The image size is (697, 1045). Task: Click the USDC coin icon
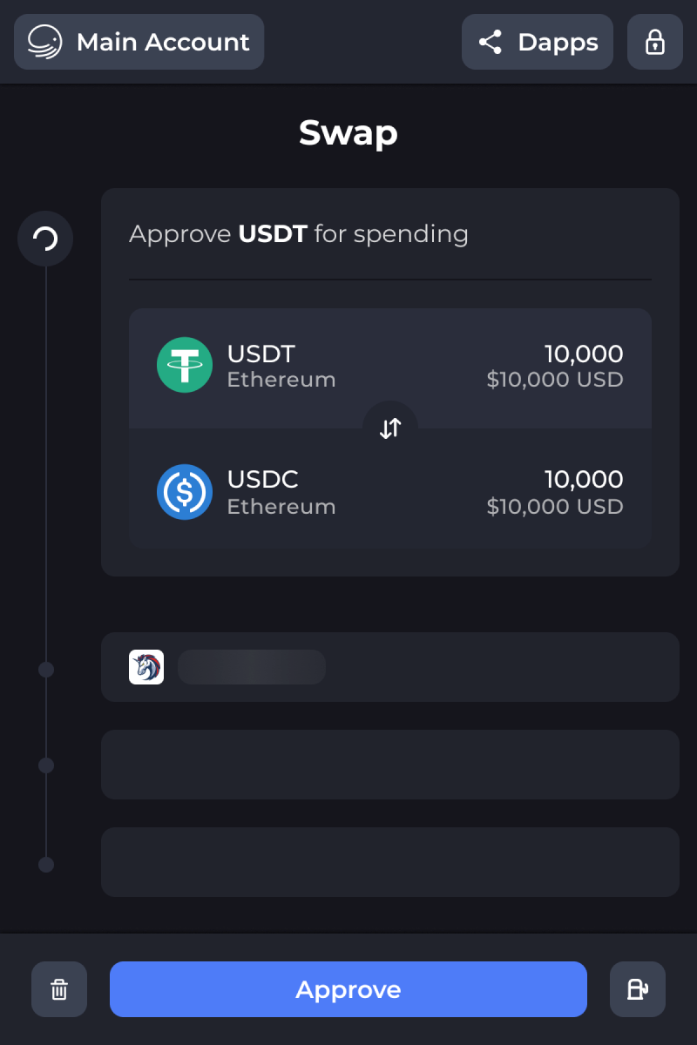coord(185,492)
